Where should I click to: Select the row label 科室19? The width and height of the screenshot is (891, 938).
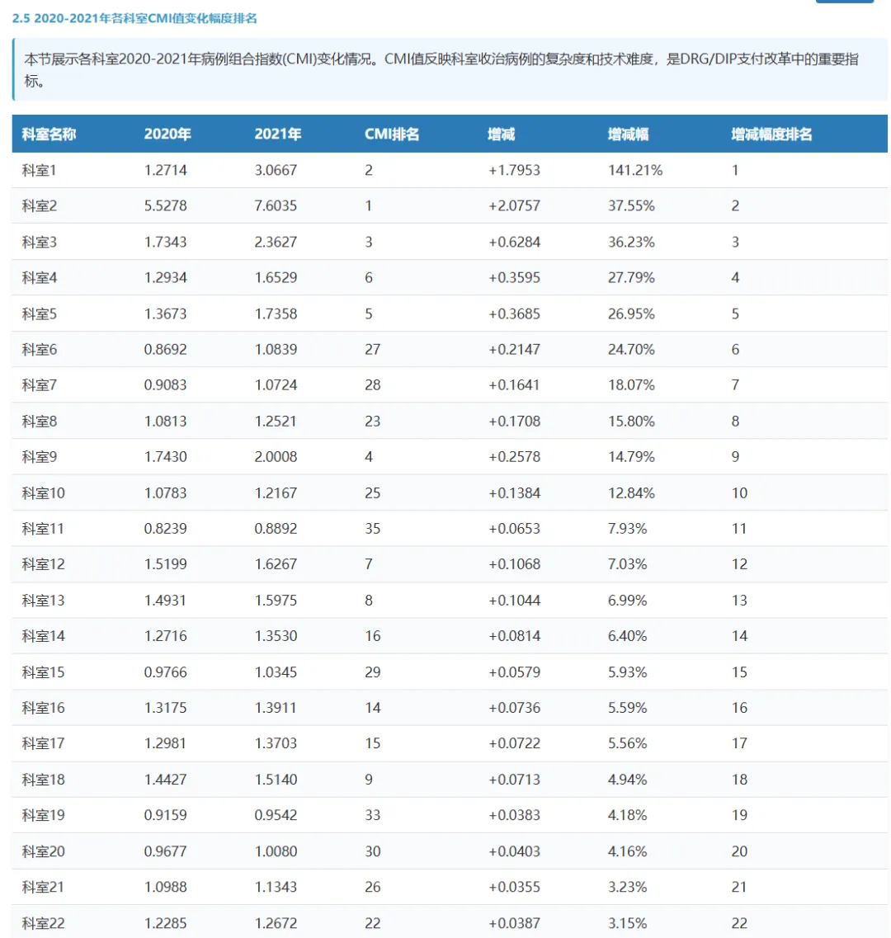[x=43, y=815]
